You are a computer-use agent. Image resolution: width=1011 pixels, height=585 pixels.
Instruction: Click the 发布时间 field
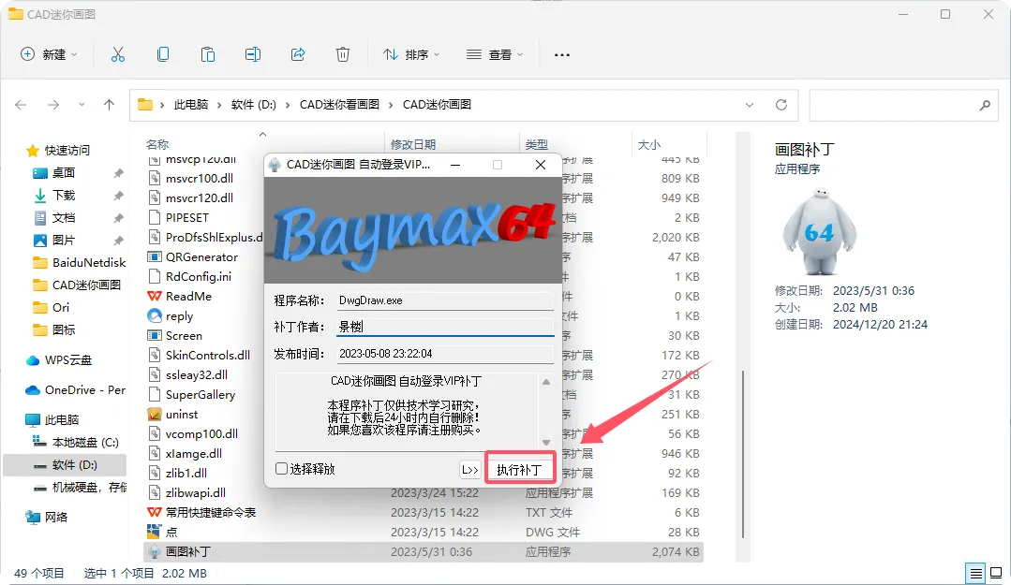coord(445,354)
